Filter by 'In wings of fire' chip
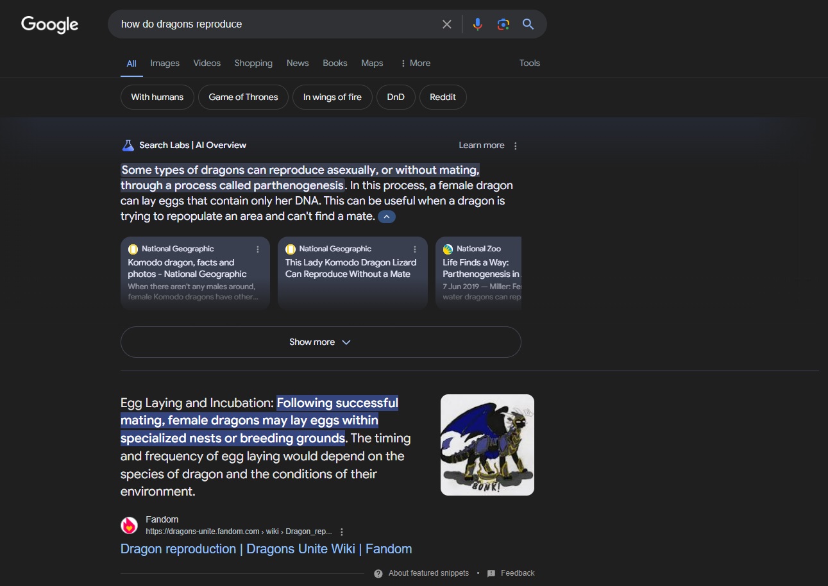 click(x=332, y=97)
